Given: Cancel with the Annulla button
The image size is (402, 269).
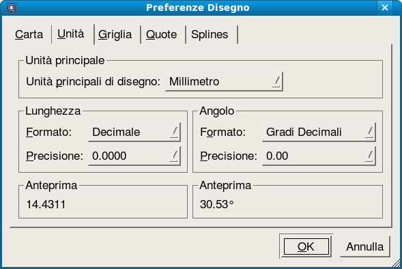Looking at the screenshot, I should tap(365, 246).
